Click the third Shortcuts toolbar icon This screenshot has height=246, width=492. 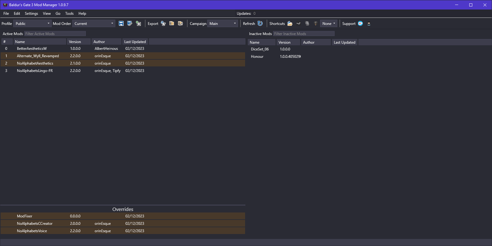pyautogui.click(x=307, y=23)
